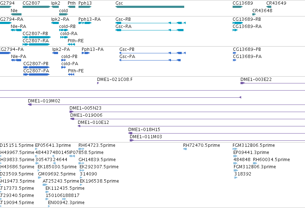305x208 pixels.
Task: Click the Nle gene bar
Action: [x=16, y=14]
